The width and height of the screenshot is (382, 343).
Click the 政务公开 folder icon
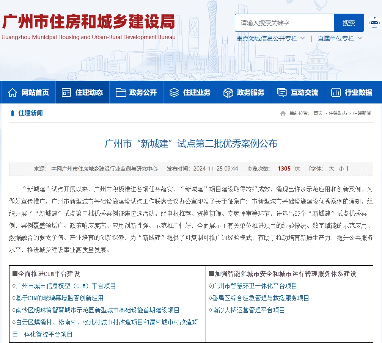pyautogui.click(x=121, y=92)
